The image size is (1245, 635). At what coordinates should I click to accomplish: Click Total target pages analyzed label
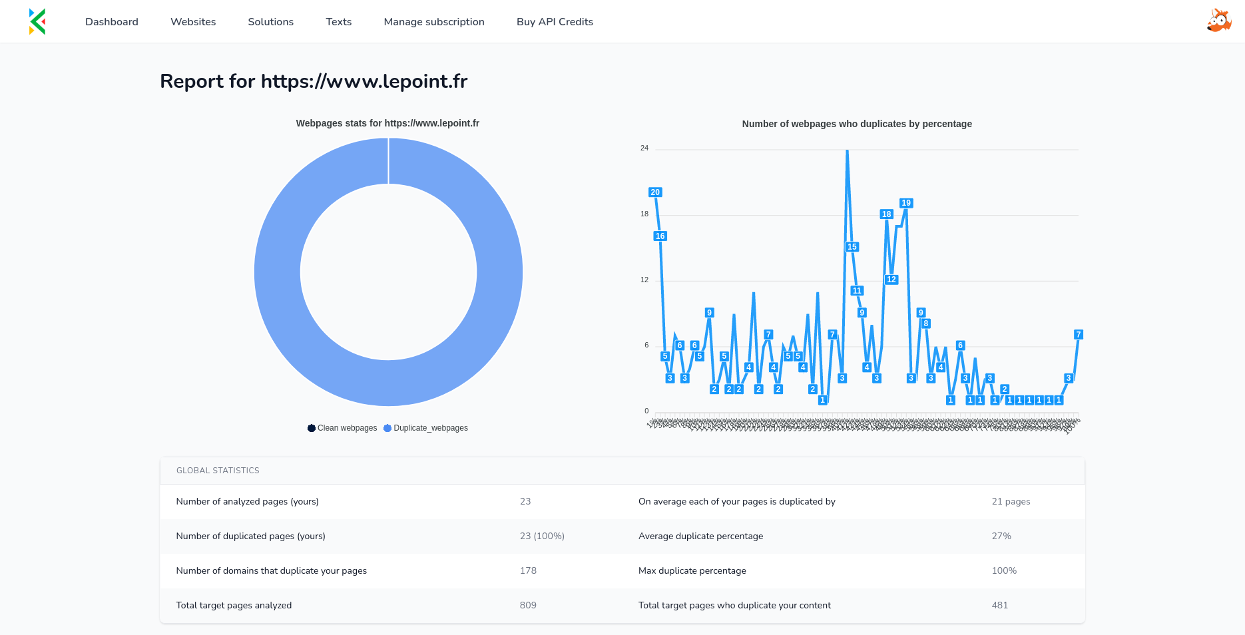234,606
